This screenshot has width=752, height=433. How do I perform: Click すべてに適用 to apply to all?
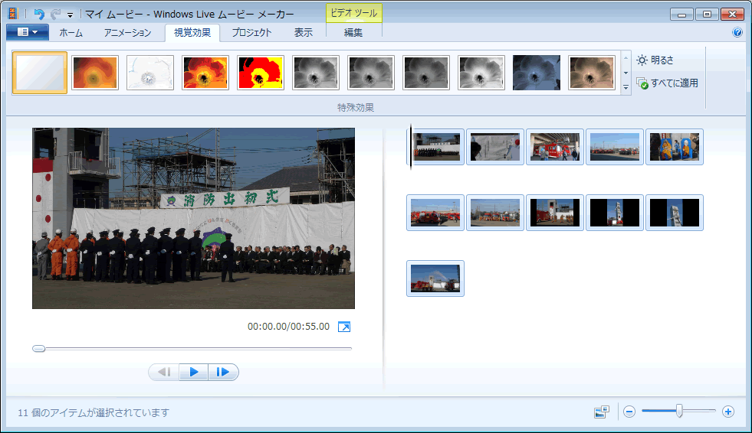point(667,83)
